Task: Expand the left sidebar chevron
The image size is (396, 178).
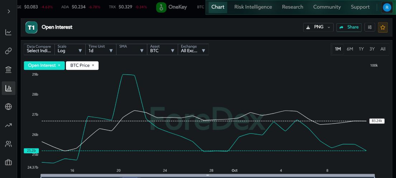Action: tap(9, 11)
